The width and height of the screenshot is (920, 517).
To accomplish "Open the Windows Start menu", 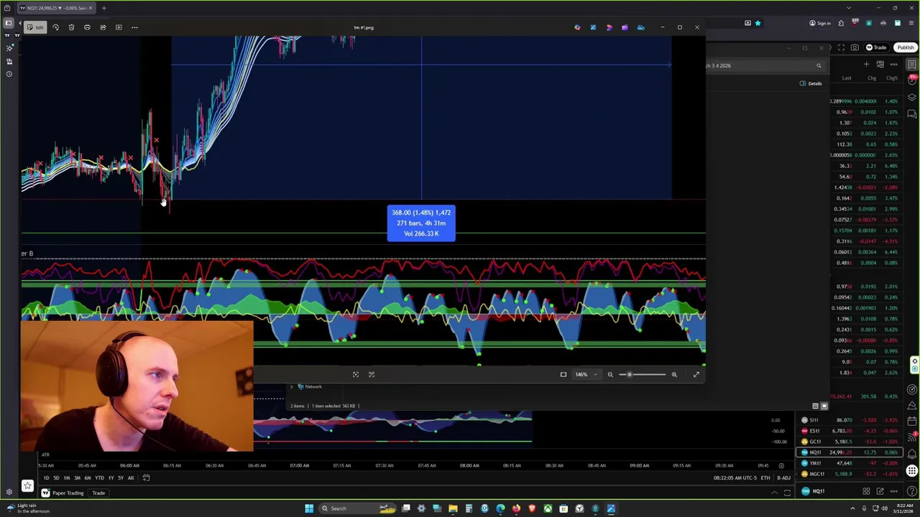I will tap(309, 508).
